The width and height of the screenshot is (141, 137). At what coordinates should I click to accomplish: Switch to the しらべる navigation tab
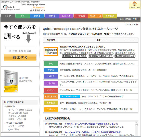pos(66,16)
